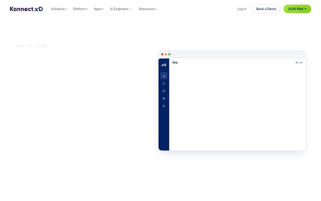The width and height of the screenshot is (321, 201).
Task: Click the sparkle icon beside AI Engineers
Action: pyautogui.click(x=131, y=9)
